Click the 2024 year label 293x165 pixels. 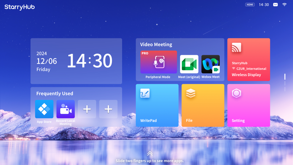[x=42, y=54]
